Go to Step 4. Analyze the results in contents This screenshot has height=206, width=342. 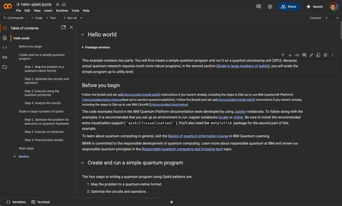click(42, 103)
